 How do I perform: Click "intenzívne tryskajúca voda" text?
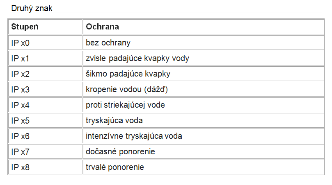point(134,136)
